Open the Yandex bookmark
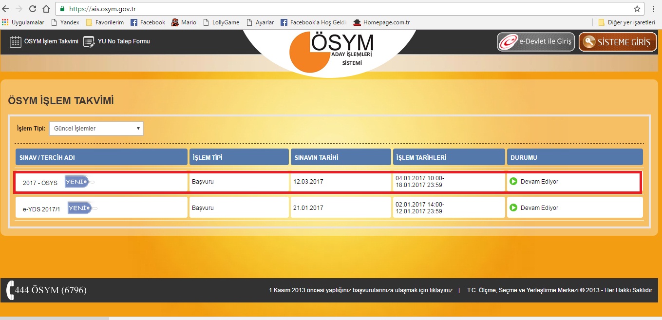Viewport: 662px width, 320px height. point(65,22)
